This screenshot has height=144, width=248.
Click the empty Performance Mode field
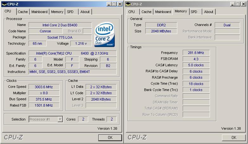tap(227, 31)
